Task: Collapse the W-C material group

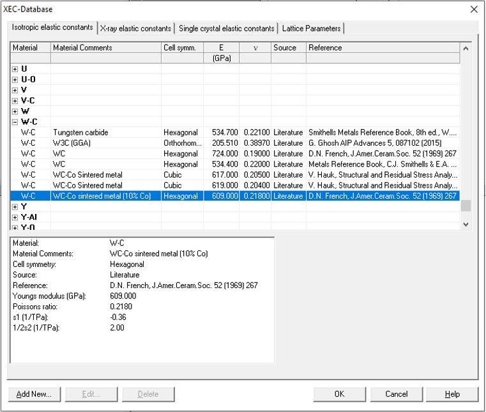Action: (x=15, y=121)
